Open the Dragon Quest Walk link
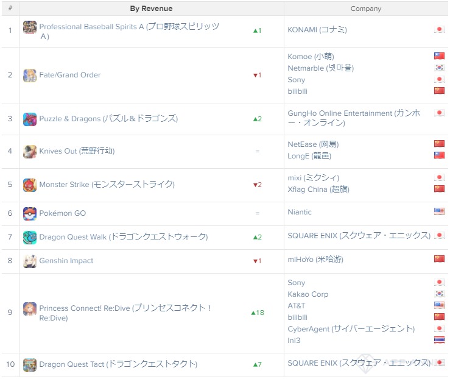Screen dimensions: 450x379 pyautogui.click(x=124, y=237)
